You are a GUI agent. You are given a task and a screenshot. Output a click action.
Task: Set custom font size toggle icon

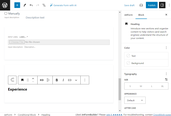point(166,79)
